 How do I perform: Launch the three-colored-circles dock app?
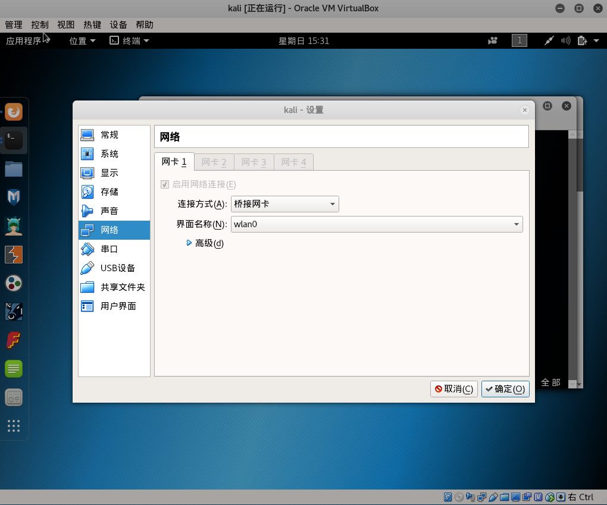click(x=14, y=283)
